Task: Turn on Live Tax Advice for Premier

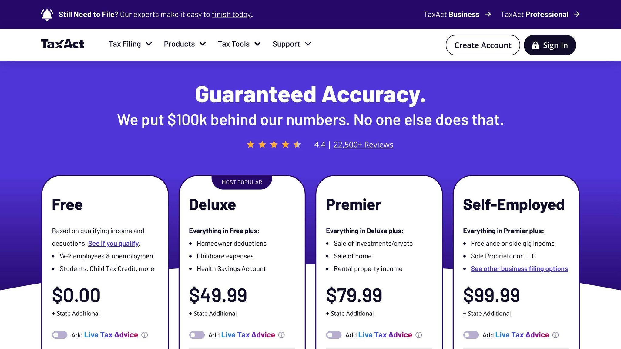Action: [334, 335]
